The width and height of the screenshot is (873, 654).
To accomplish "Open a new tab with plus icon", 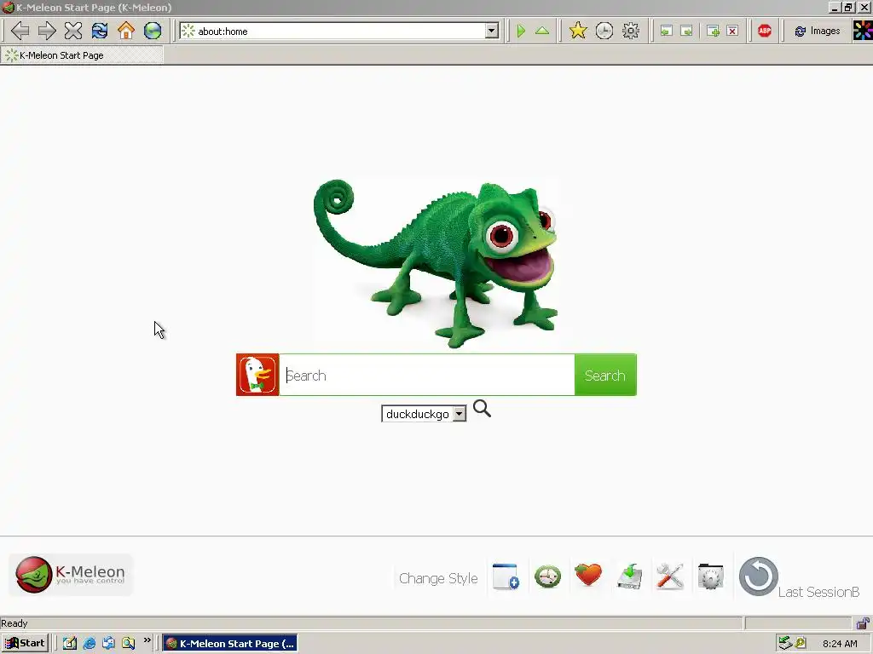I will pyautogui.click(x=713, y=32).
